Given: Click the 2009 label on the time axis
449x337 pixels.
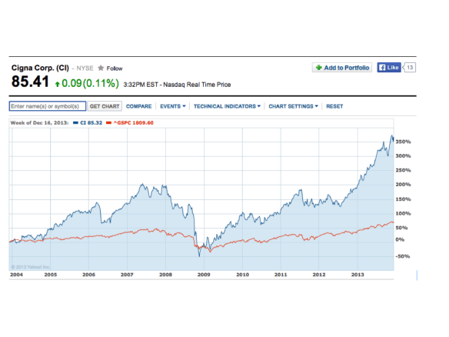Looking at the screenshot, I should pyautogui.click(x=204, y=275).
